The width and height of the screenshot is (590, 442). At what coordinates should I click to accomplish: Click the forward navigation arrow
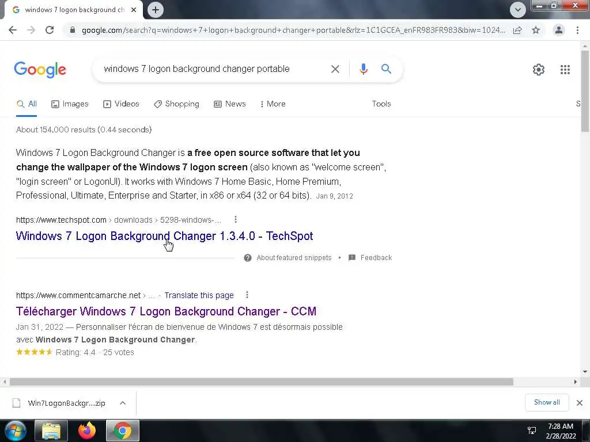tap(31, 30)
